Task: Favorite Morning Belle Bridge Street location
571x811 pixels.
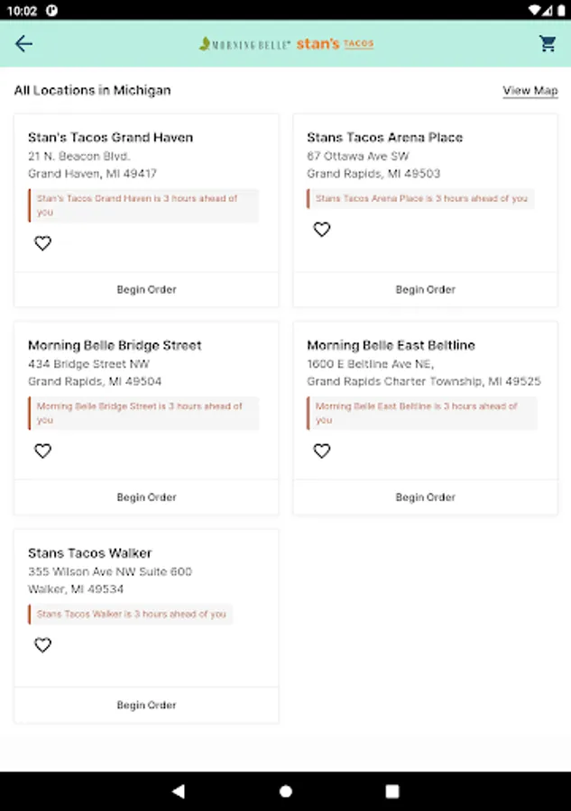Action: click(x=42, y=451)
